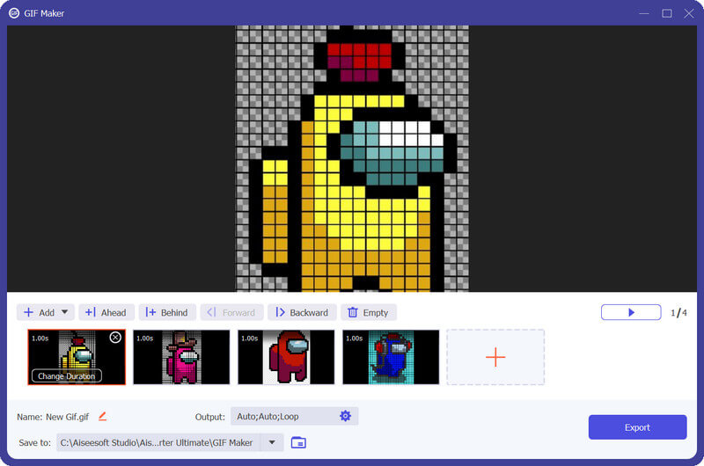
Task: Expand the Add dropdown arrow
Action: point(65,312)
